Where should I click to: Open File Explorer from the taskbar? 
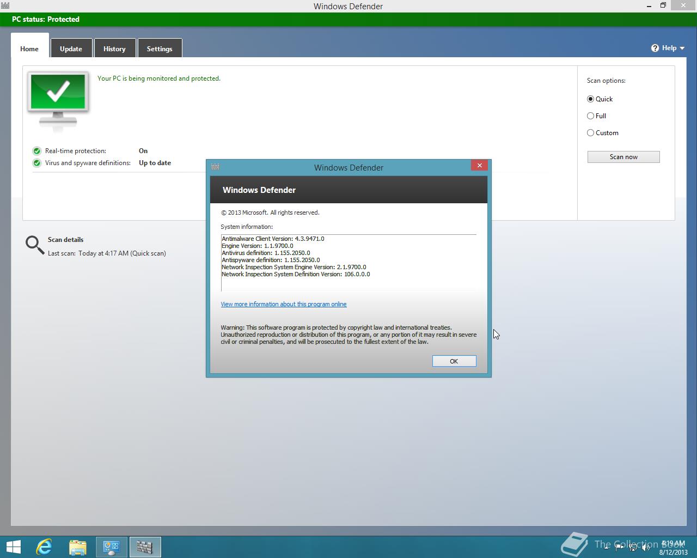78,547
